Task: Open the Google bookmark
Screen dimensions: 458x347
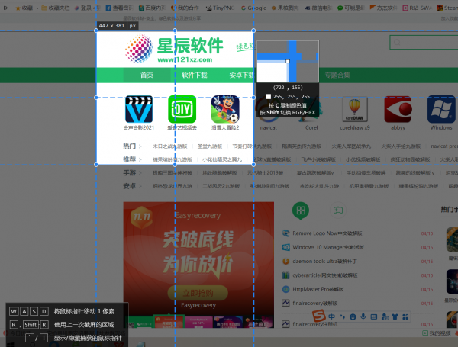Action: coord(254,8)
